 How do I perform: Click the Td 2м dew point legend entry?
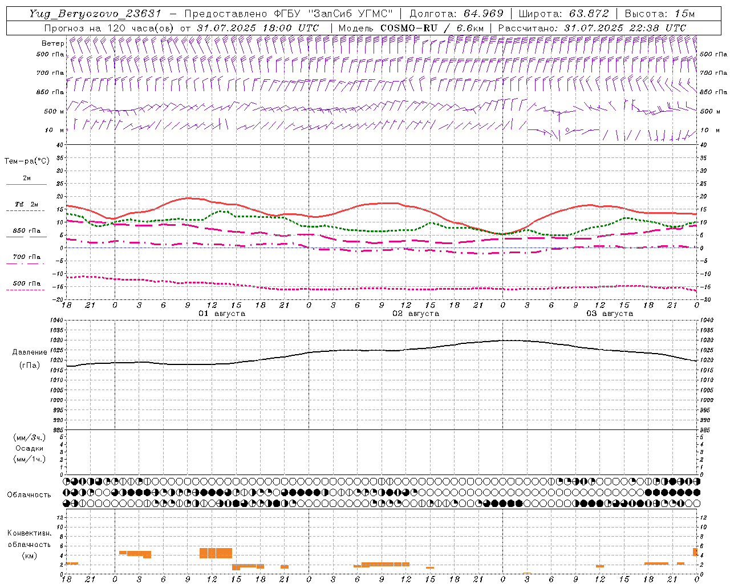tap(26, 204)
